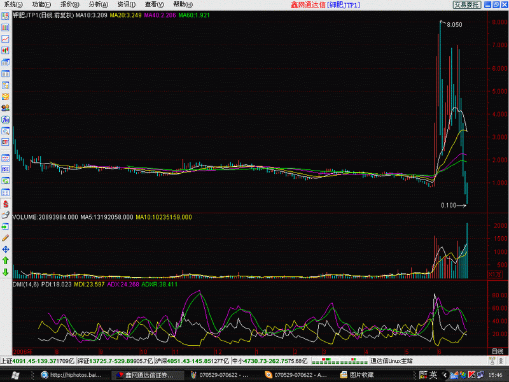Screen dimensions: 509x382
Task: Open the 资讯(I) menu
Action: 126,4
